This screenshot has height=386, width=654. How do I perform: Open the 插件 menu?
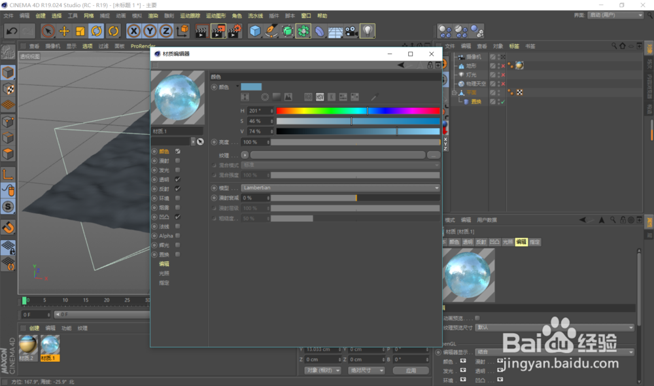click(273, 16)
